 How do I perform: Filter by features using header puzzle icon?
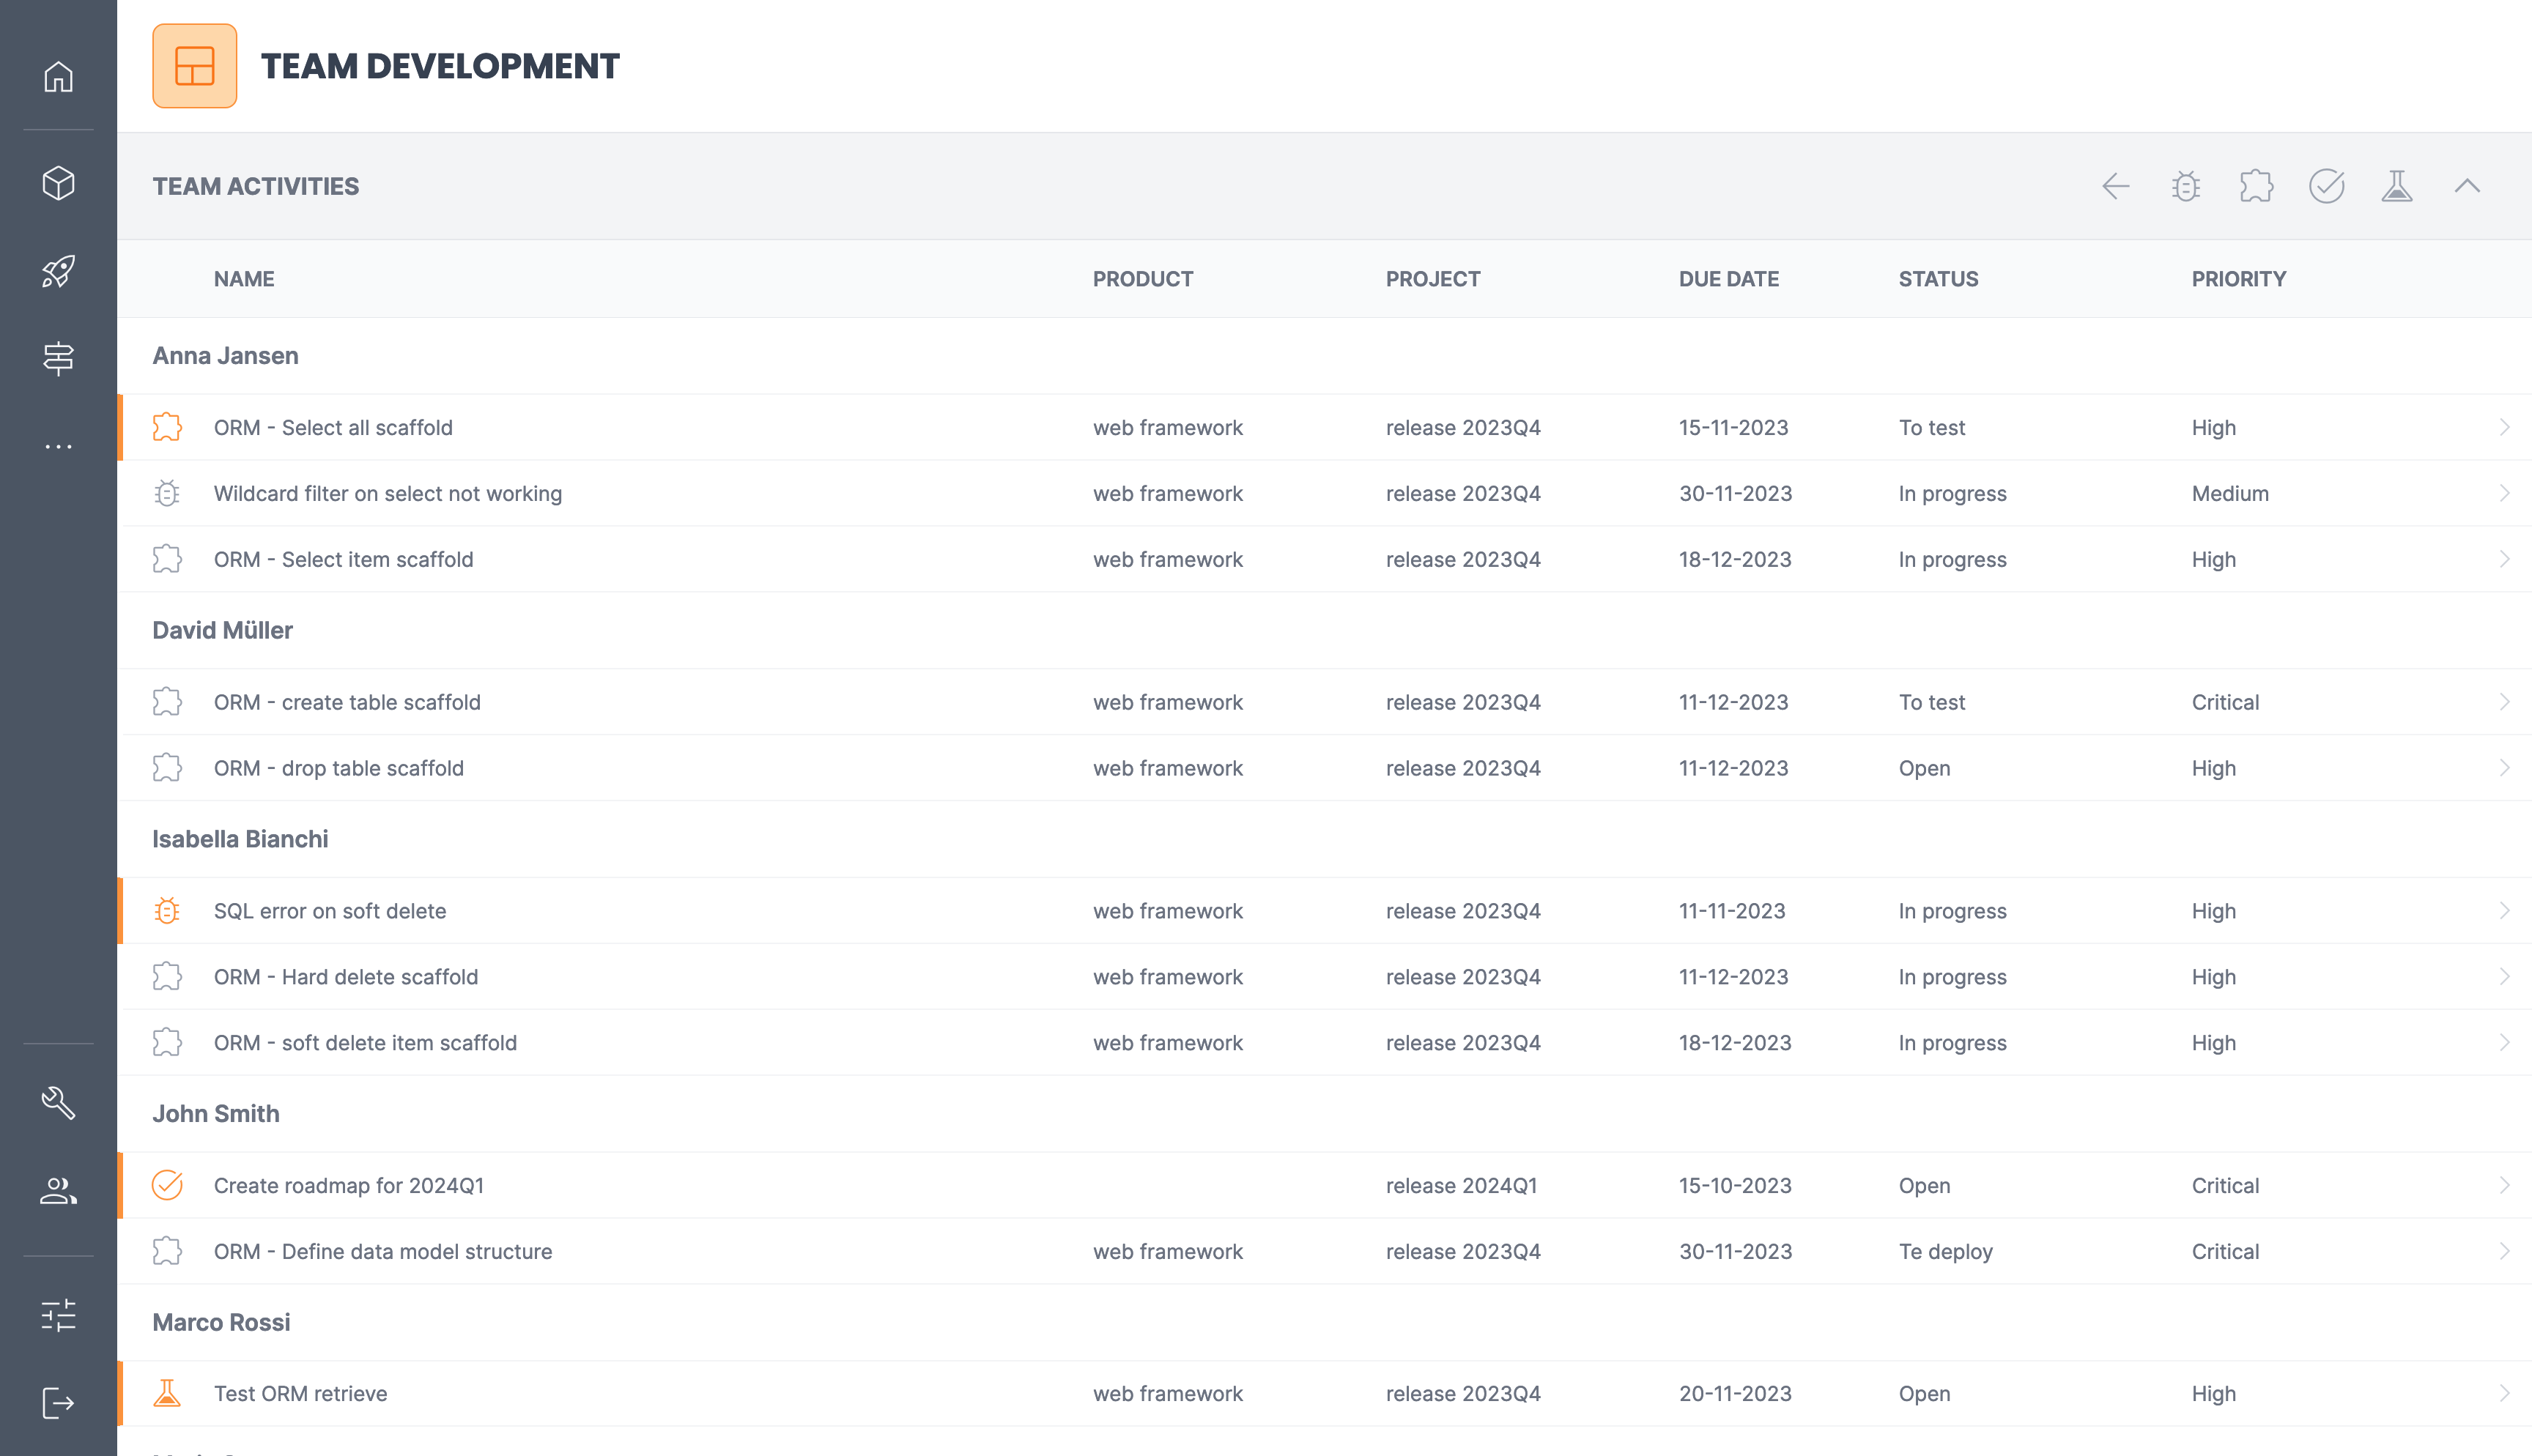2257,186
